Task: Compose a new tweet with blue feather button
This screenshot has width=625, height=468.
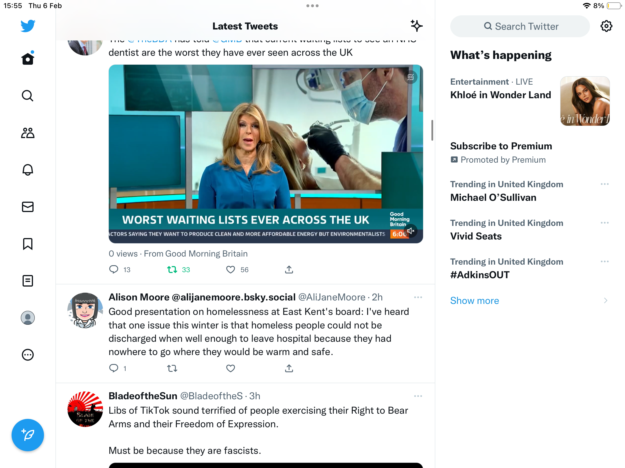Action: tap(28, 435)
